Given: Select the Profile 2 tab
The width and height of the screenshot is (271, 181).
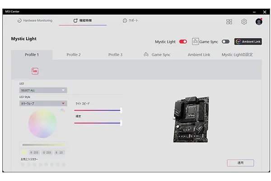Looking at the screenshot, I should [74, 55].
